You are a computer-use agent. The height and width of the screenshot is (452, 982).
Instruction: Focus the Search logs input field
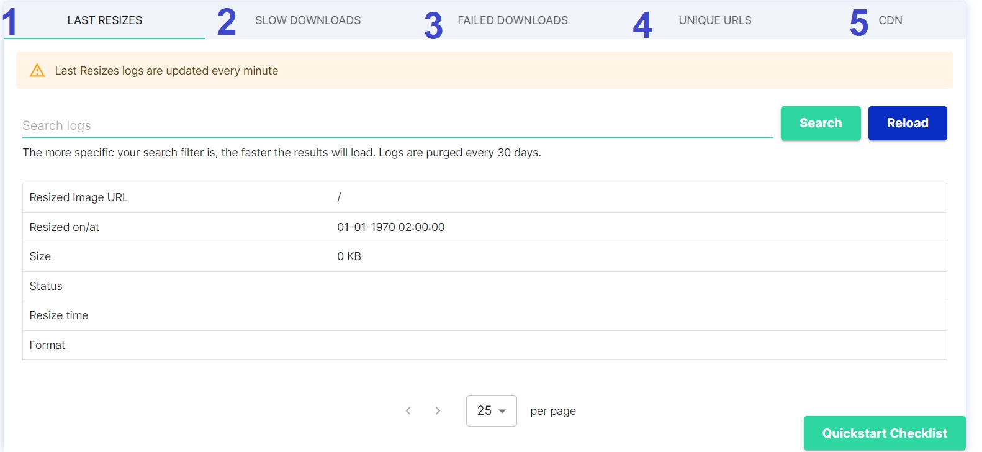click(x=397, y=125)
